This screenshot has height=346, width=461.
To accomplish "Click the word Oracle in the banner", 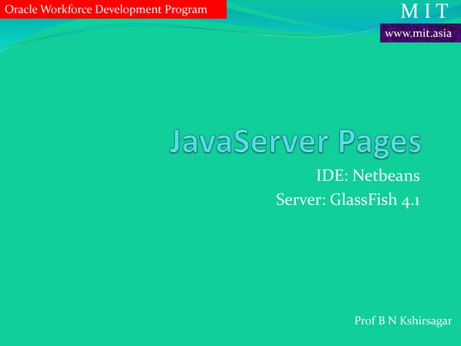I will (x=22, y=9).
